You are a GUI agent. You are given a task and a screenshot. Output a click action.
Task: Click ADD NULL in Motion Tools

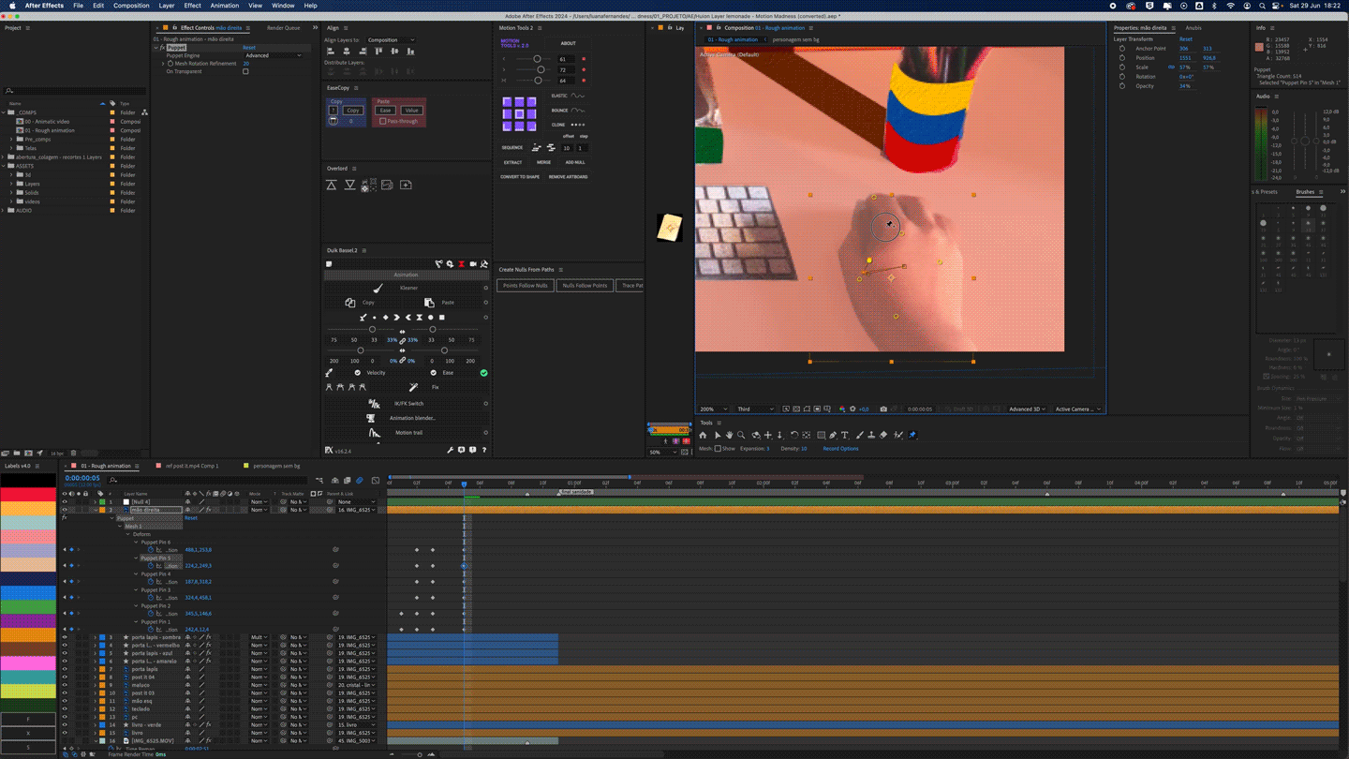pyautogui.click(x=575, y=162)
